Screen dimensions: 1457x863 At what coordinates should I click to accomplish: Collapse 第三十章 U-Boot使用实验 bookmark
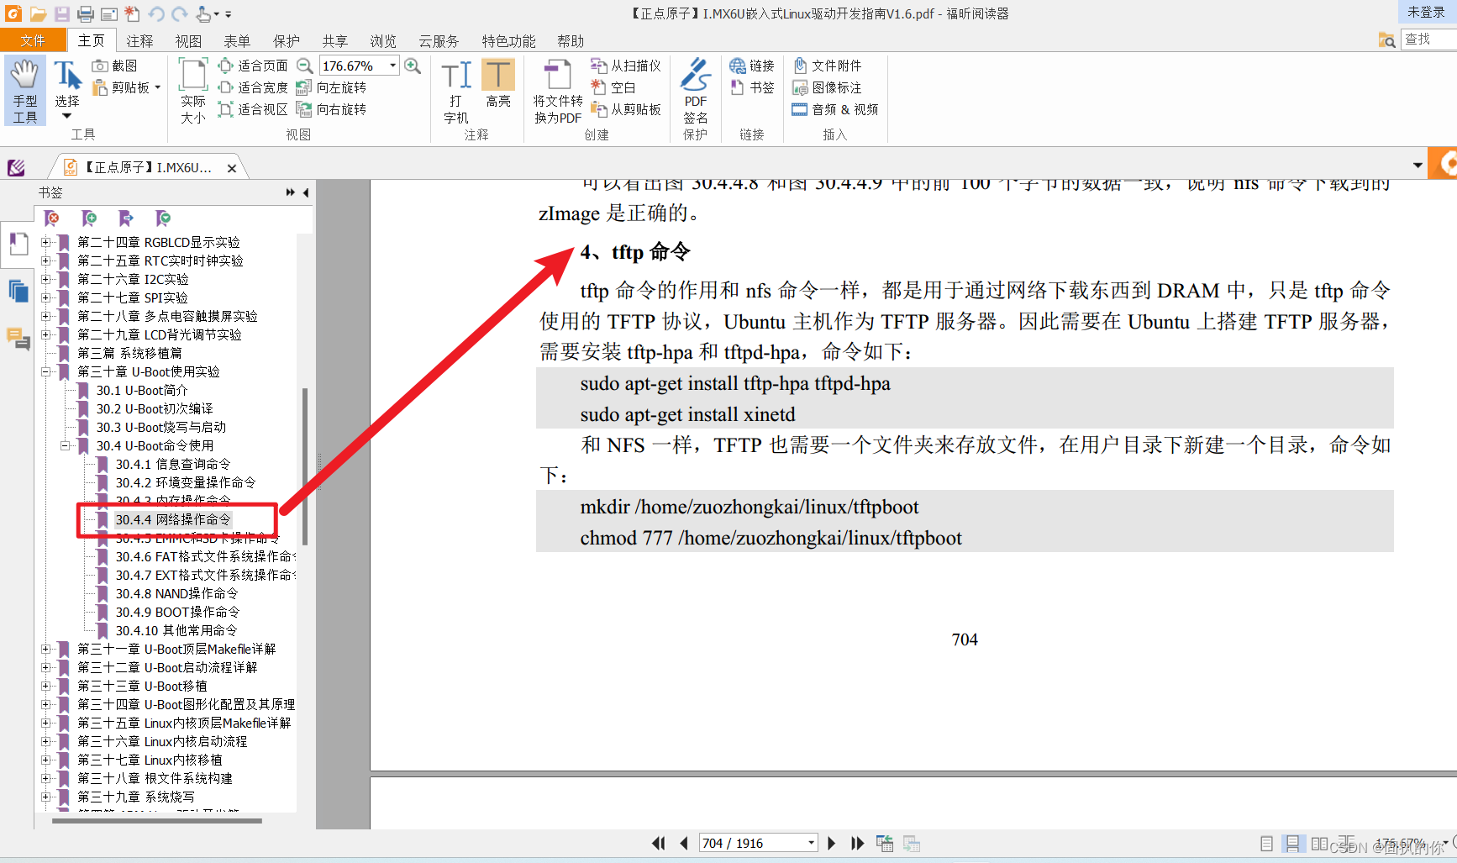click(x=46, y=371)
